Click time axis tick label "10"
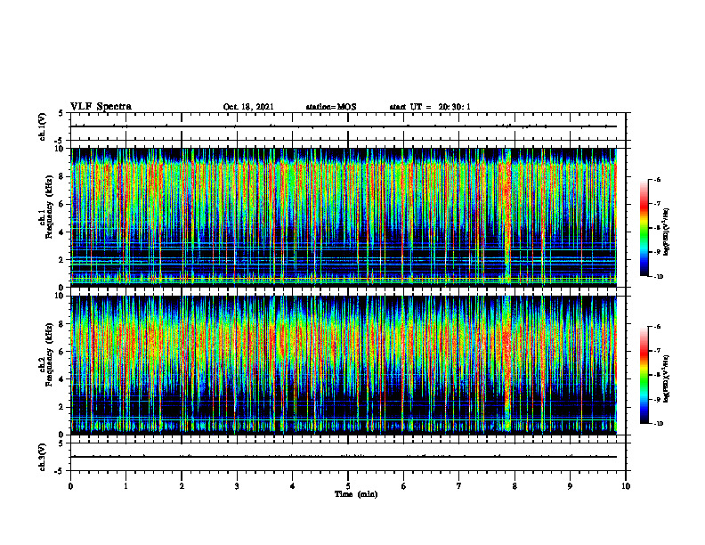 pyautogui.click(x=626, y=486)
